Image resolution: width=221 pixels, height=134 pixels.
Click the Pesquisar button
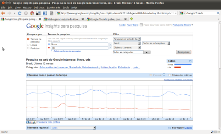pyautogui.click(x=183, y=52)
